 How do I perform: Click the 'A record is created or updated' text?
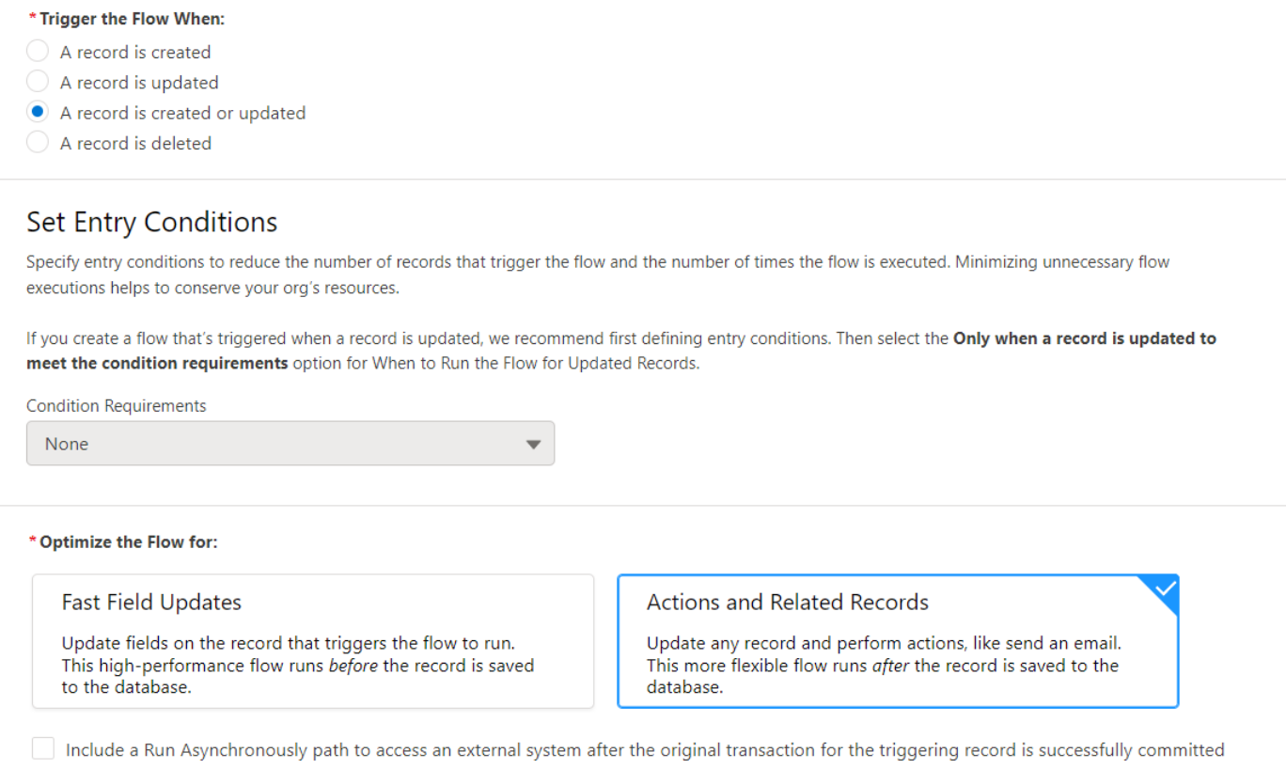[x=182, y=113]
